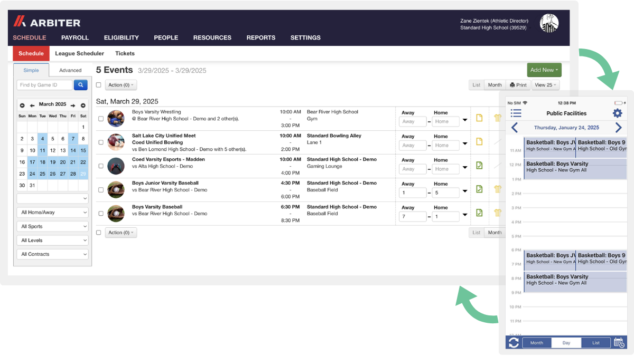Open the Action (0) dropdown
Image resolution: width=634 pixels, height=356 pixels.
(x=120, y=85)
